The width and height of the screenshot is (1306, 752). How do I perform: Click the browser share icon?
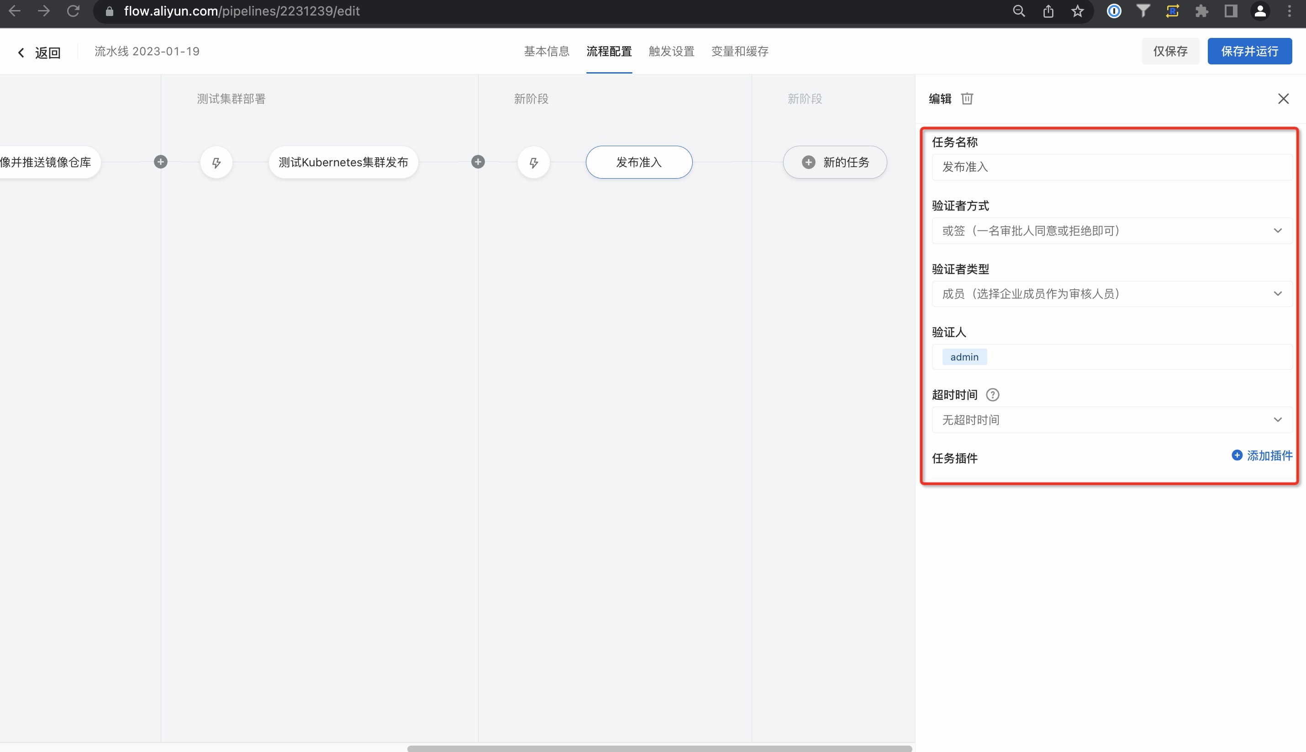pyautogui.click(x=1048, y=11)
